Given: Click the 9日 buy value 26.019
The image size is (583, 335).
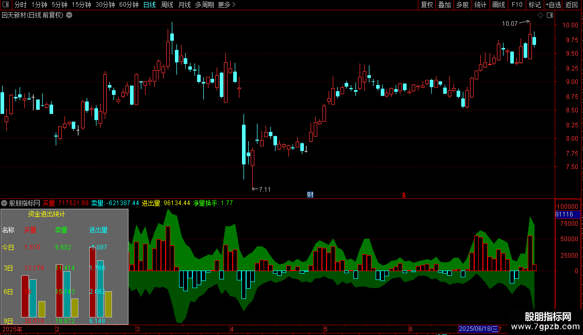Looking at the screenshot, I should [34, 321].
